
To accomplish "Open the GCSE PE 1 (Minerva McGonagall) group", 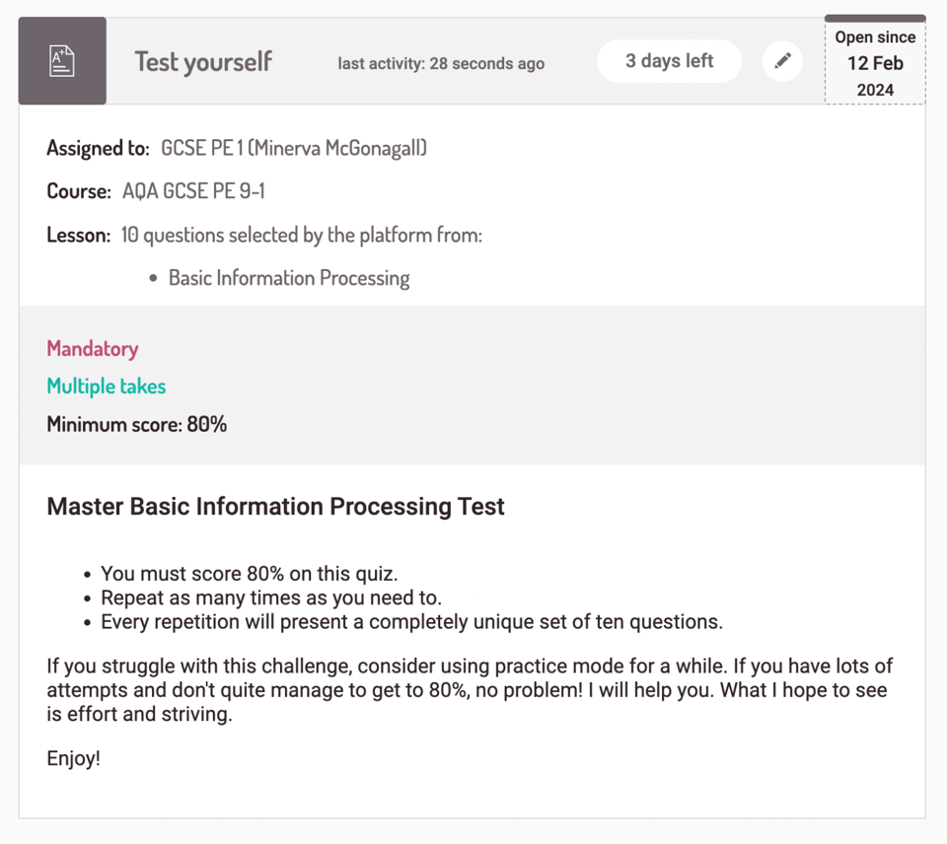I will [x=293, y=148].
